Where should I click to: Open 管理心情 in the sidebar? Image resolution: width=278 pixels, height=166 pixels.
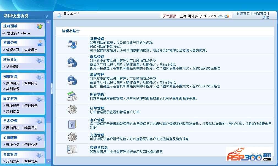(31, 145)
